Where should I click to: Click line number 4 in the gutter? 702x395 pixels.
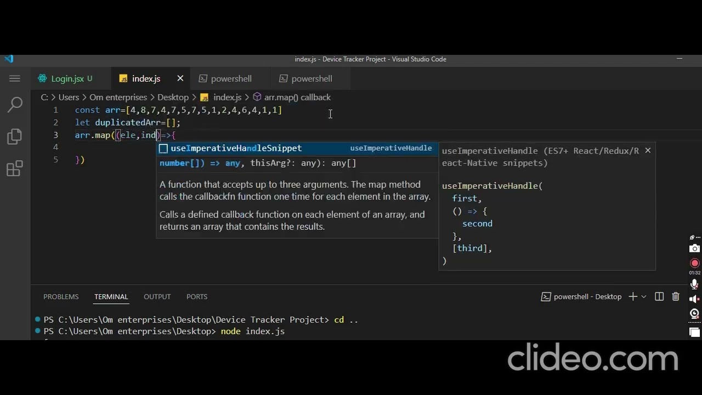(x=55, y=147)
